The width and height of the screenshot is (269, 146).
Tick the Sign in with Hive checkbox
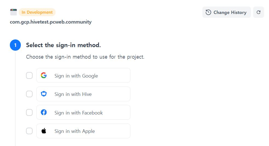29,94
